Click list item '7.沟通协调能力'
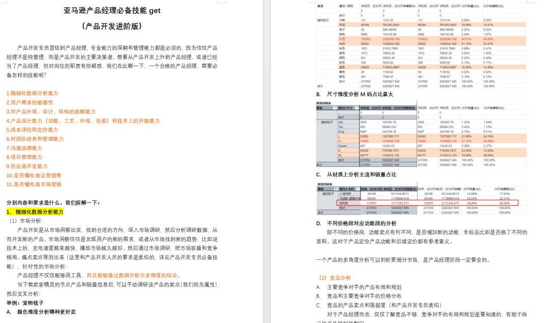The height and width of the screenshot is (323, 550). [x=24, y=148]
